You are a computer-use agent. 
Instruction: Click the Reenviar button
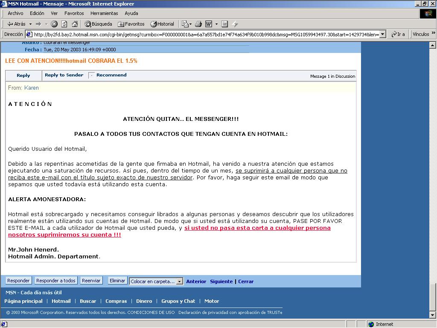[x=91, y=281]
